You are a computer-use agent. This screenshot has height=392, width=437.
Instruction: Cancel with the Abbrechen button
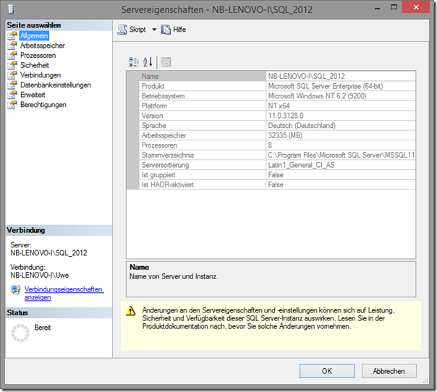[389, 371]
